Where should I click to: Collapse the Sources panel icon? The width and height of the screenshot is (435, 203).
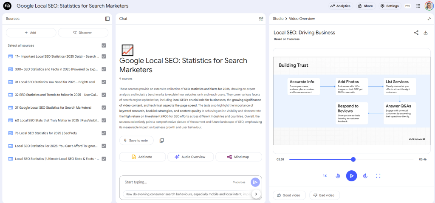[x=107, y=19]
